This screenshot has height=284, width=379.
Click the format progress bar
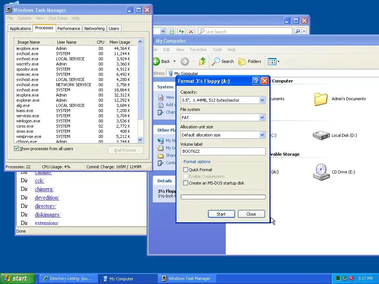pos(223,197)
